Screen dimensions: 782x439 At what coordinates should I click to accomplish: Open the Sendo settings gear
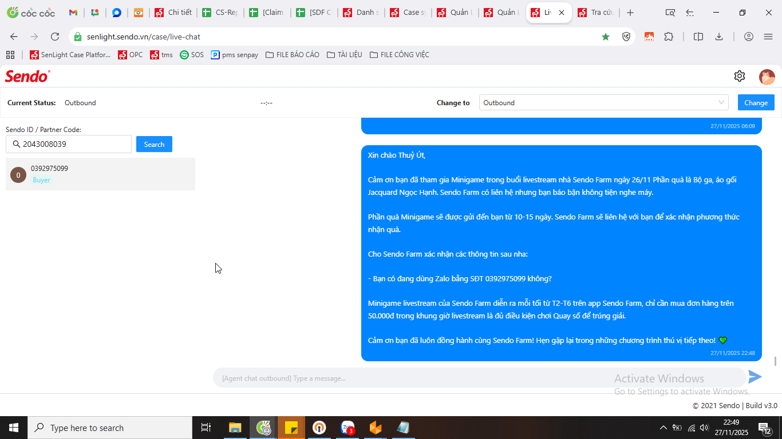pyautogui.click(x=740, y=76)
